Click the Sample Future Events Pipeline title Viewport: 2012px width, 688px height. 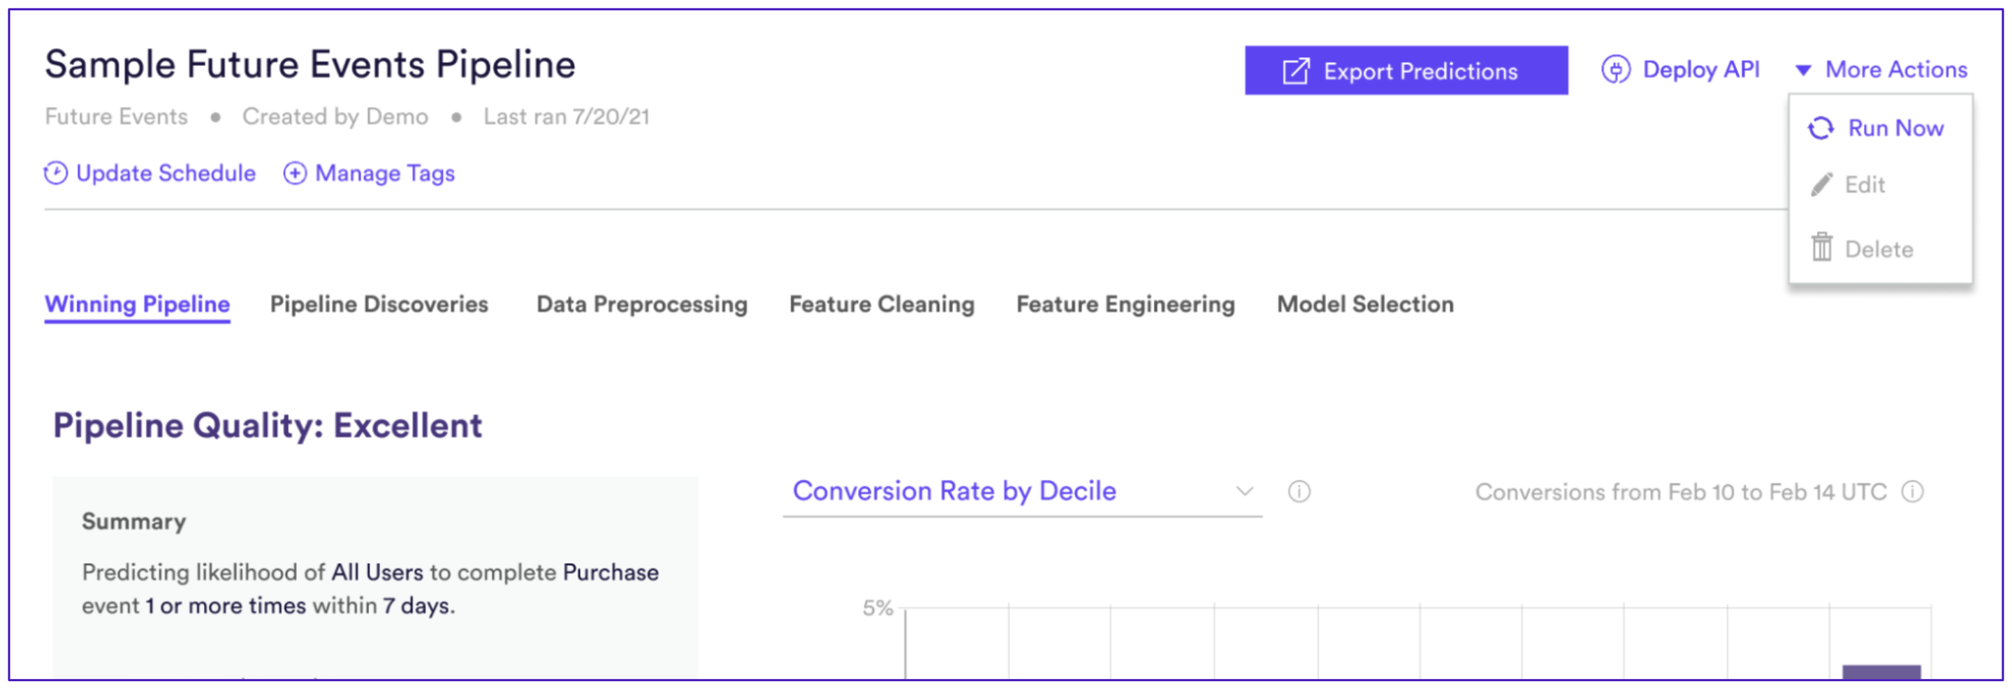(x=310, y=65)
